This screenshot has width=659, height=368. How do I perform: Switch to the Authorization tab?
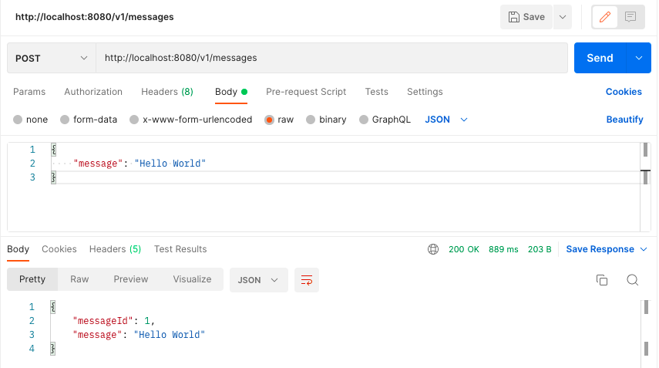93,92
